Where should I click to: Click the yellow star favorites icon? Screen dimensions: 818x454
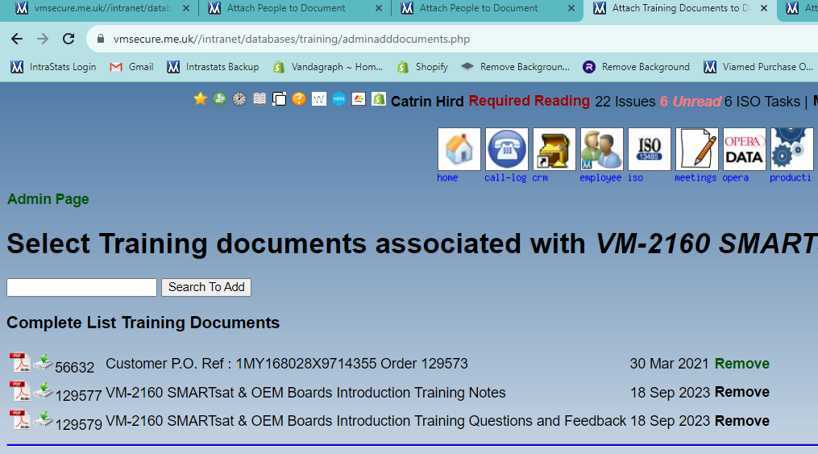(x=201, y=98)
